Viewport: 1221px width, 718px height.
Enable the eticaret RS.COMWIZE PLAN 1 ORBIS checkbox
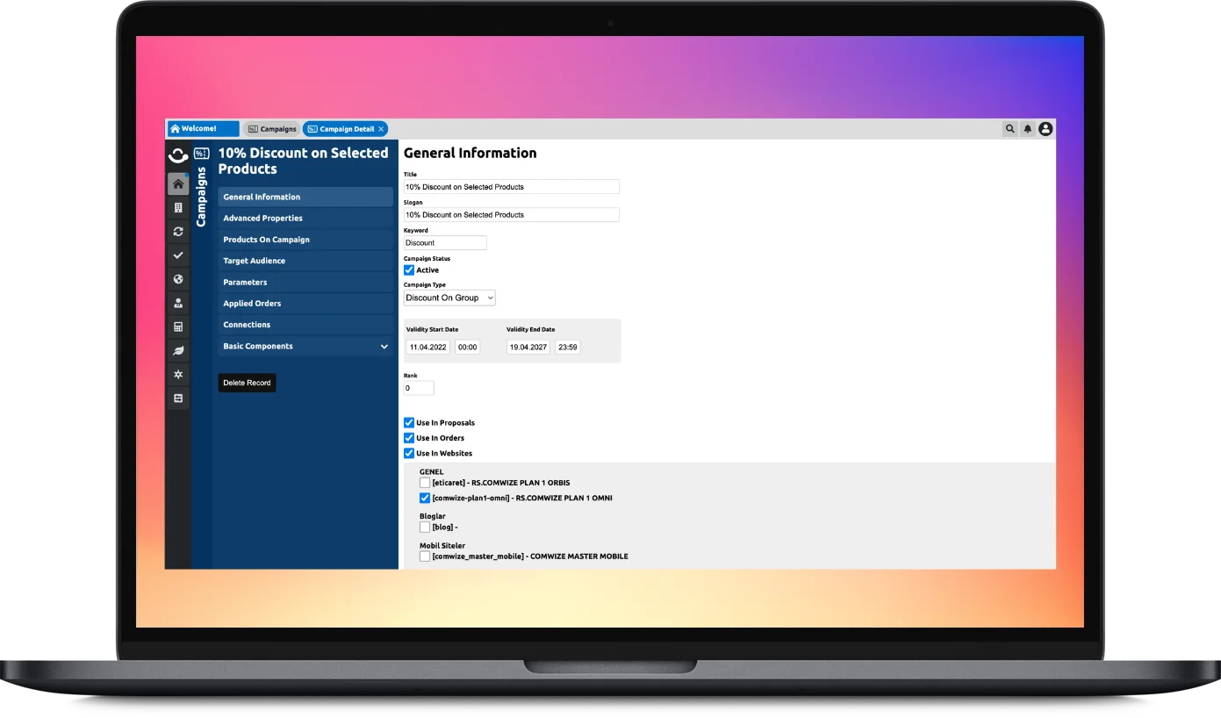tap(425, 483)
